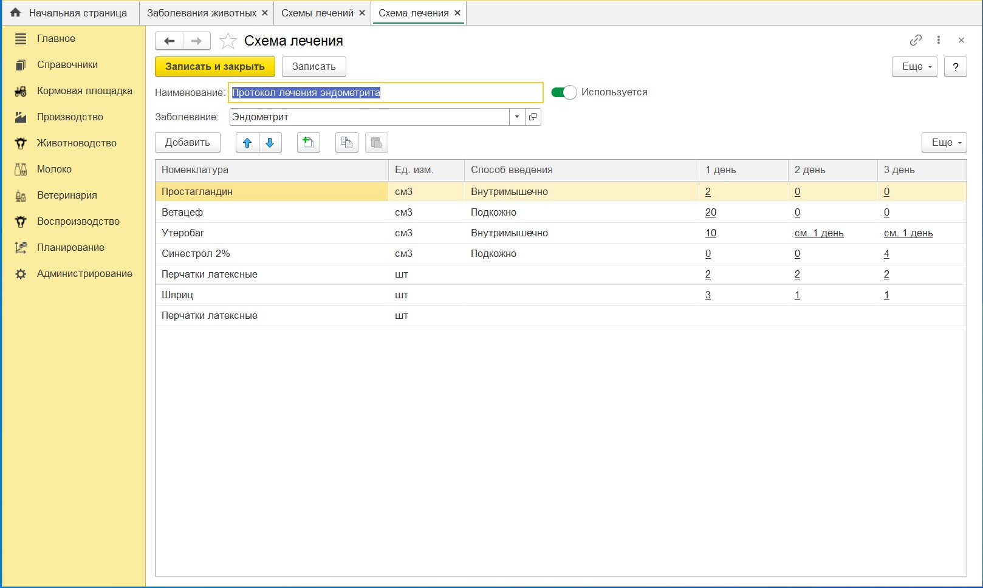
Task: Click the Записать и закрыть button
Action: [215, 67]
